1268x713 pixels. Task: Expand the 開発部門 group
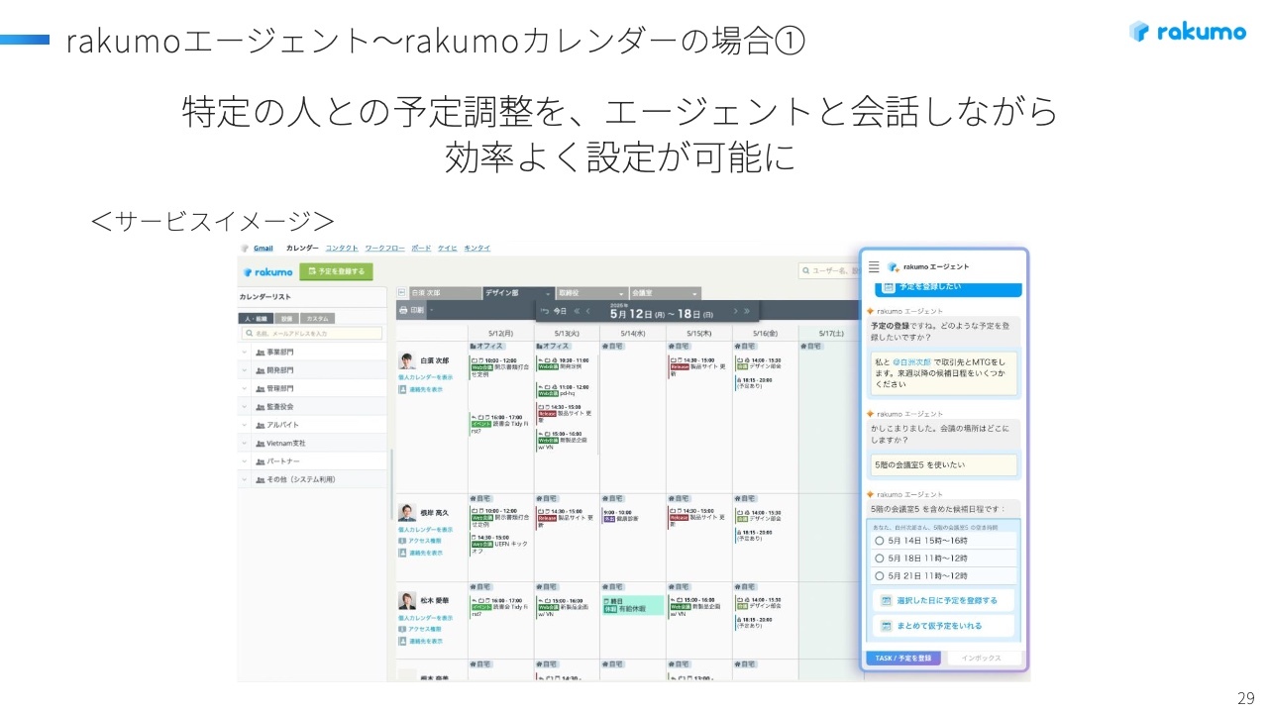click(x=245, y=370)
